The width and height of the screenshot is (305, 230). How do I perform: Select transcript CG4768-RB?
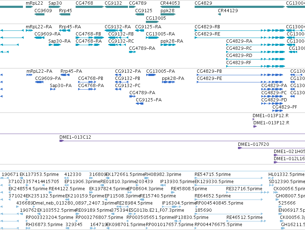[x=90, y=38]
